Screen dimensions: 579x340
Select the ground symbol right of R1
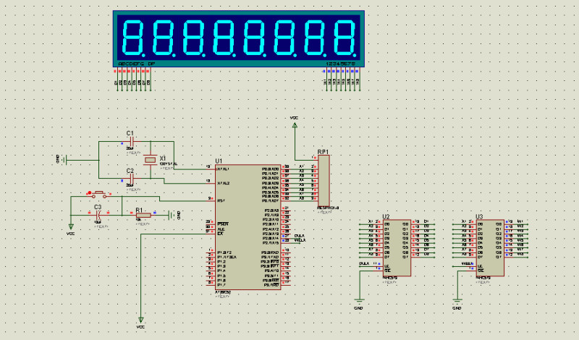pos(171,214)
